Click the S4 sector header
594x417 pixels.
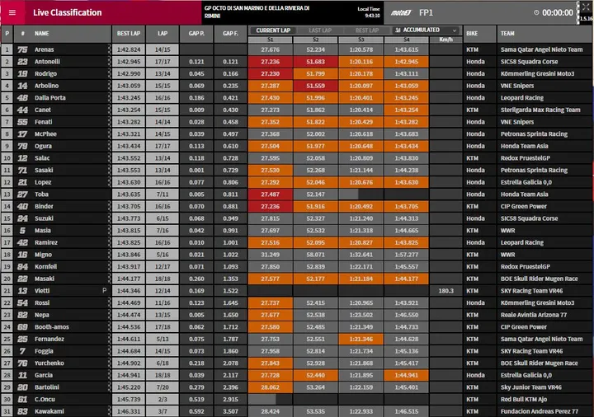pos(407,40)
